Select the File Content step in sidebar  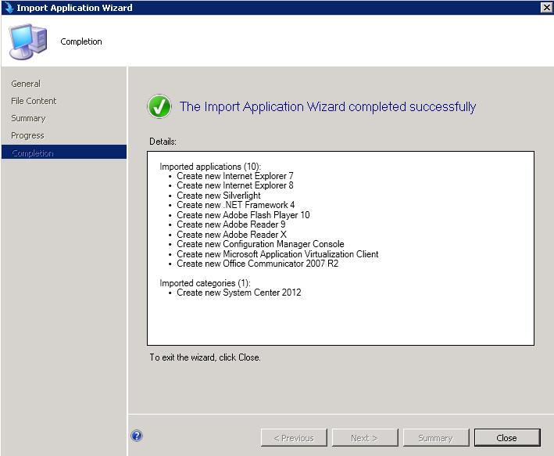(x=34, y=101)
